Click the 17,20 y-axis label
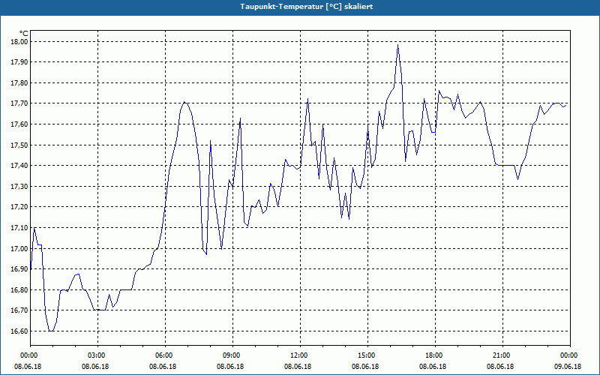This screenshot has height=375, width=600. 18,207
